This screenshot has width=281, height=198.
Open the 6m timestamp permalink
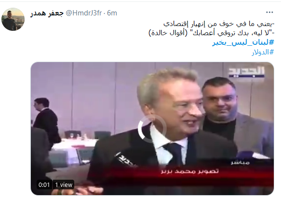pos(112,13)
